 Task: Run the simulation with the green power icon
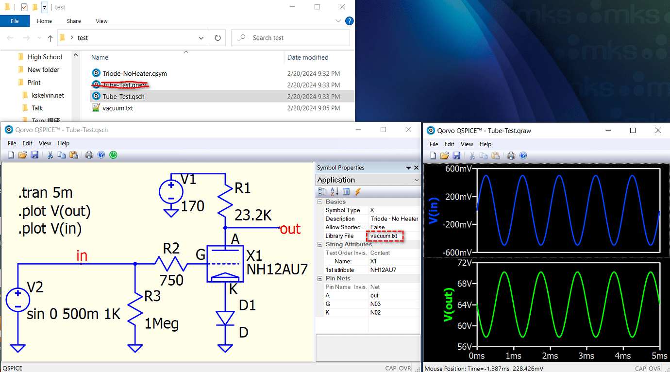click(x=113, y=154)
